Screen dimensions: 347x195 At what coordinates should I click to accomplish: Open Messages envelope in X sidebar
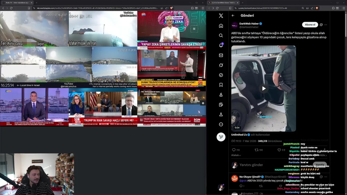(221, 55)
